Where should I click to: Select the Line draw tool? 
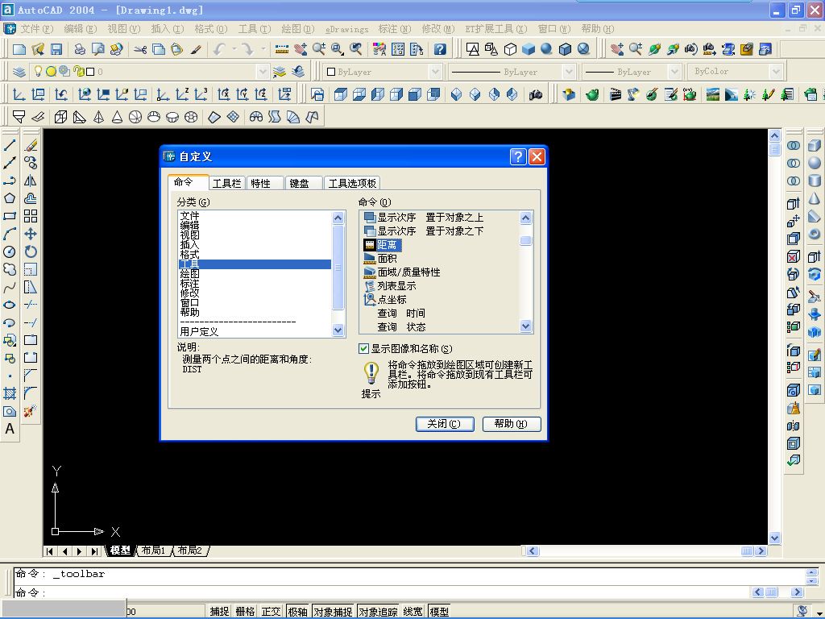(x=10, y=145)
